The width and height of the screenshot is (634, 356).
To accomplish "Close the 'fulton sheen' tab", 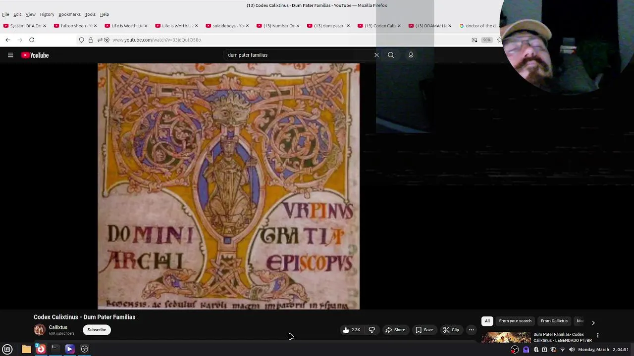I will [x=95, y=26].
